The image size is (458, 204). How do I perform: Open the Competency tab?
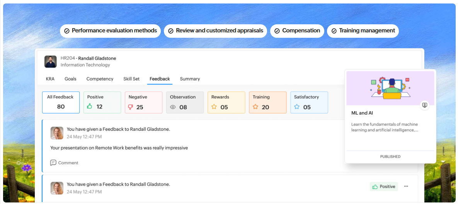point(100,79)
